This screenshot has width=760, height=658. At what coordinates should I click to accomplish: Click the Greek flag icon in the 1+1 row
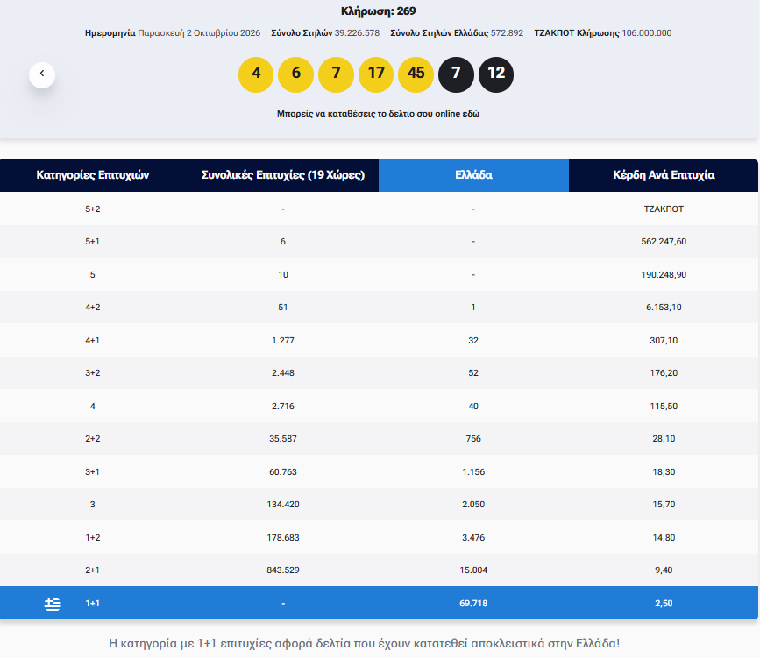tap(53, 604)
